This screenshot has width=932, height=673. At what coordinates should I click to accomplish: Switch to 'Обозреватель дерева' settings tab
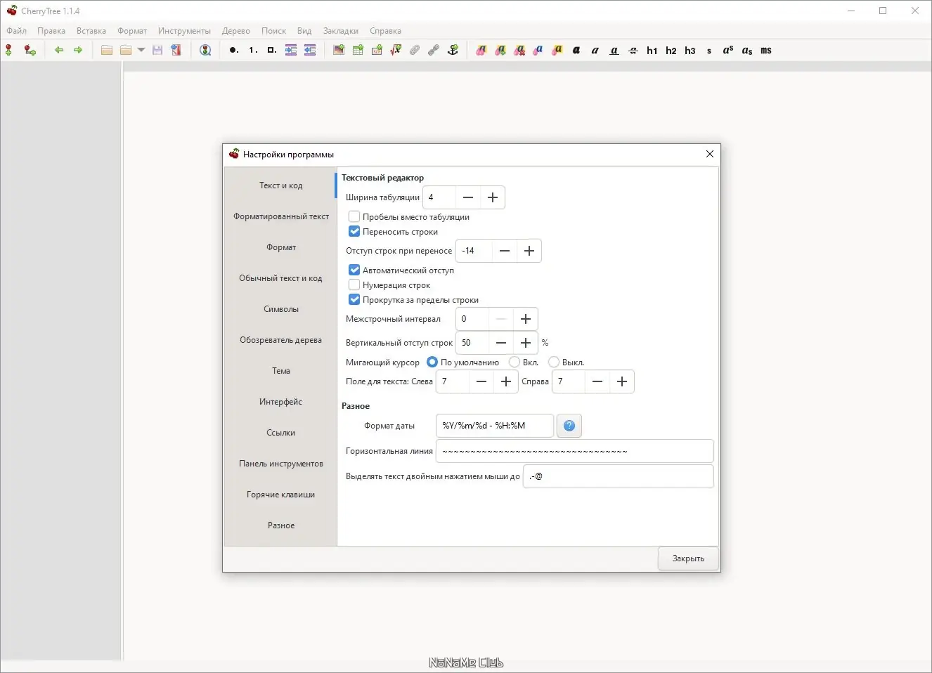[x=280, y=340]
